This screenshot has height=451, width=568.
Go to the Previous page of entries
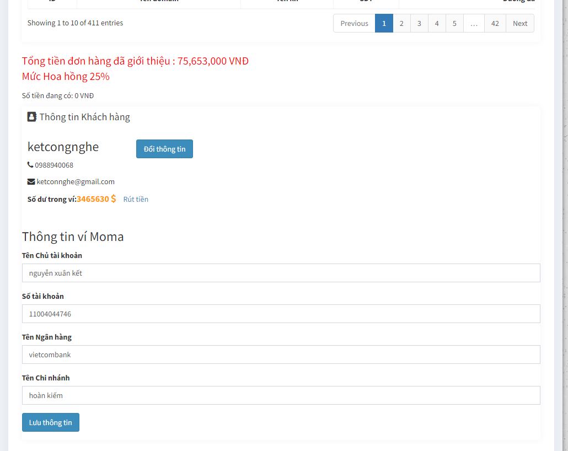[x=354, y=23]
